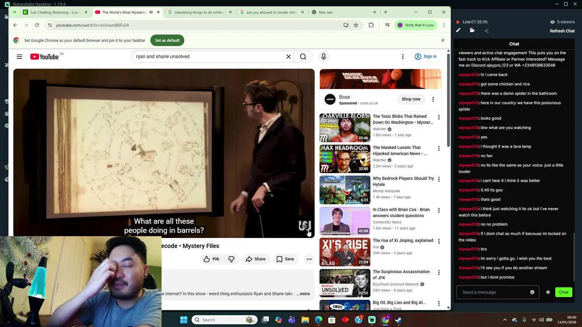
Task: Run the search with the magnifier button
Action: pyautogui.click(x=303, y=56)
